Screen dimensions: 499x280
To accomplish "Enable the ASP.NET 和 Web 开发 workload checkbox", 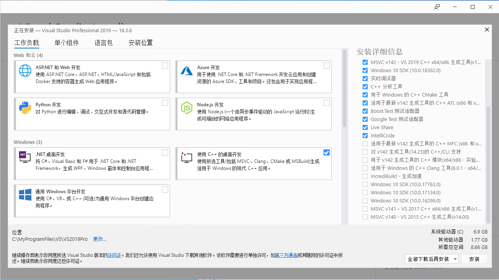I will [165, 66].
